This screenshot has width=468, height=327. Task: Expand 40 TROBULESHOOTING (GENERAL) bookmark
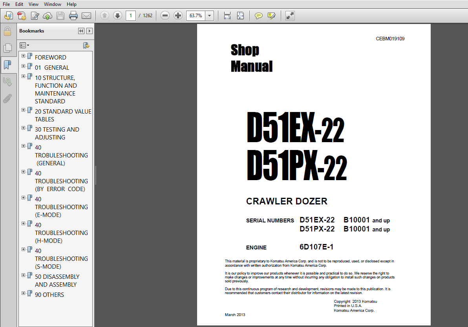point(23,146)
